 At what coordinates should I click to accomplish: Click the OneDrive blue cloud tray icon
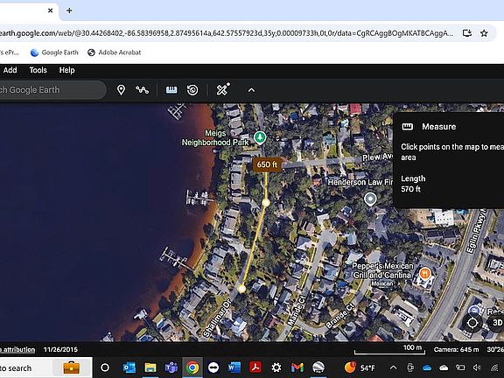(x=427, y=367)
